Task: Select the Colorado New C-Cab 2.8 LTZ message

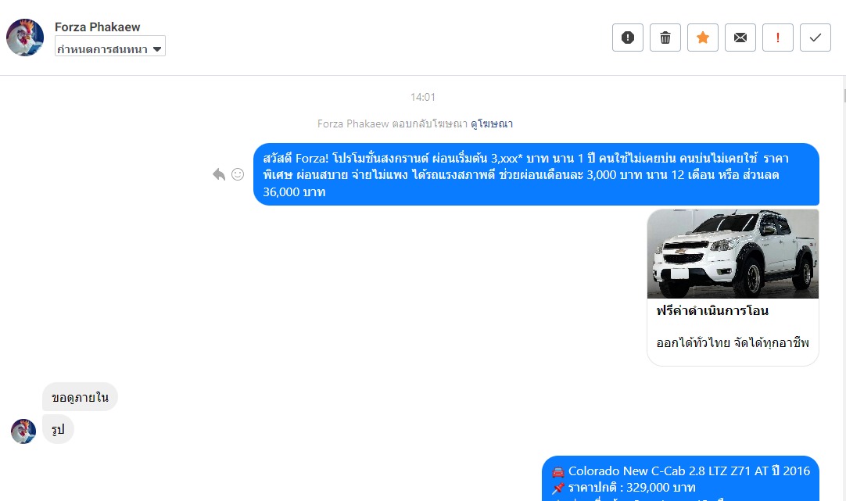Action: coord(680,478)
